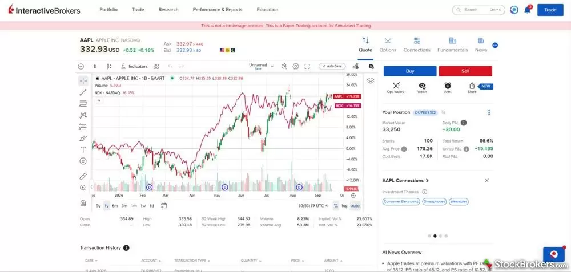Viewport: 571px width, 272px height.
Task: Switch to the News tab
Action: click(x=481, y=45)
